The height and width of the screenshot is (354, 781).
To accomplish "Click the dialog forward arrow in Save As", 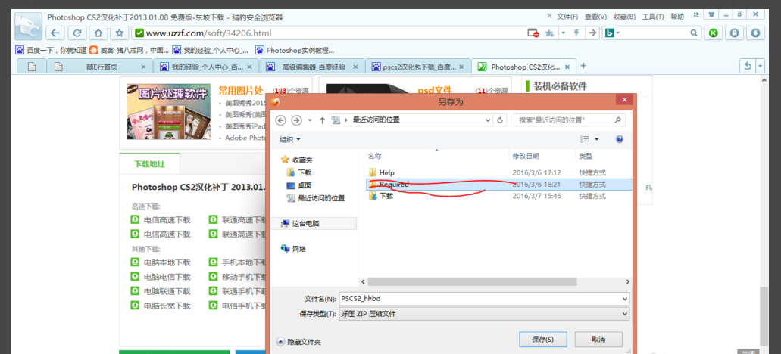I will 297,120.
